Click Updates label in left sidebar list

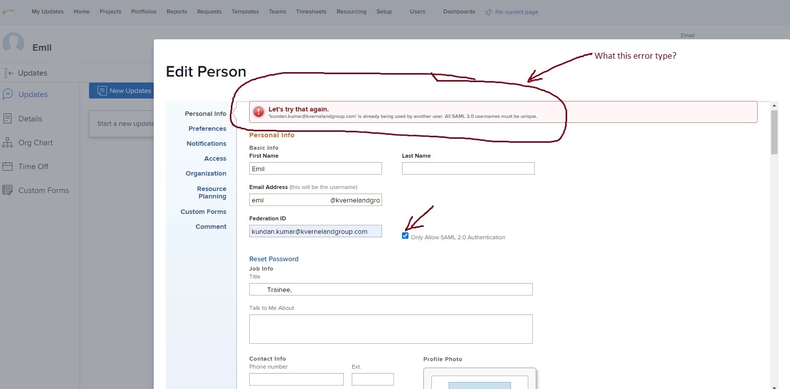33,94
